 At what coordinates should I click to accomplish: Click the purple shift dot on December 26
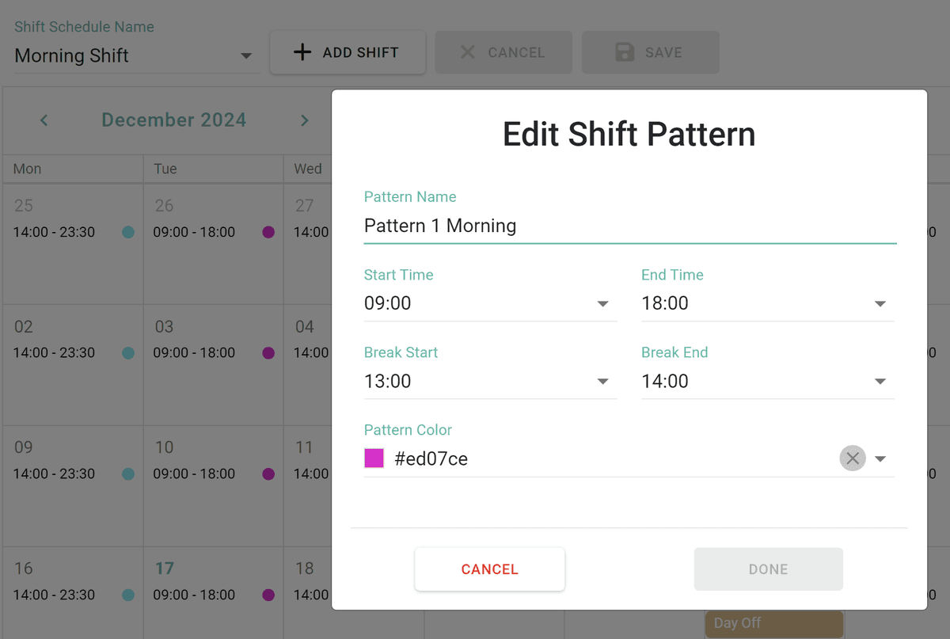point(268,232)
